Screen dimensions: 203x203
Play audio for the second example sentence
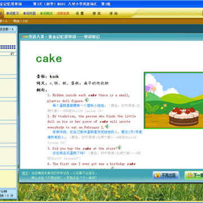(x=107, y=126)
